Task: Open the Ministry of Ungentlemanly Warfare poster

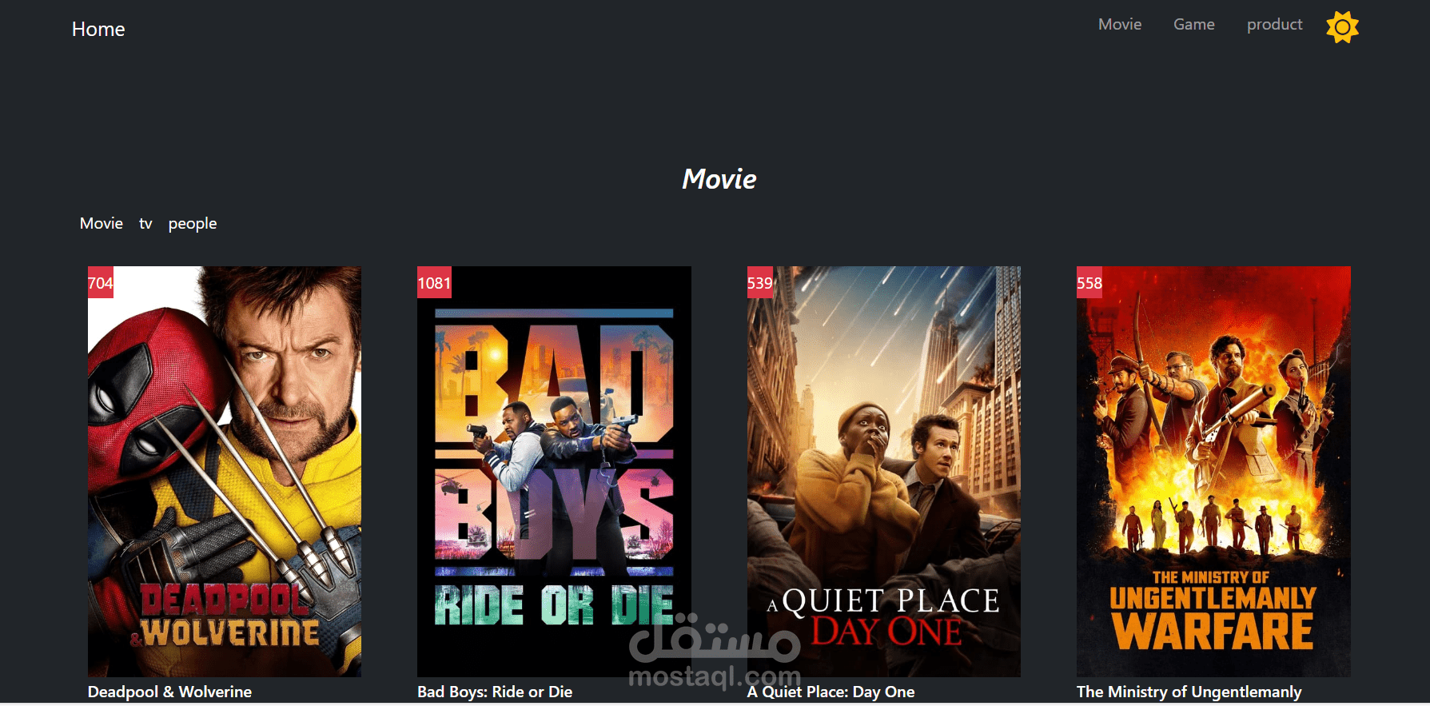Action: point(1213,472)
